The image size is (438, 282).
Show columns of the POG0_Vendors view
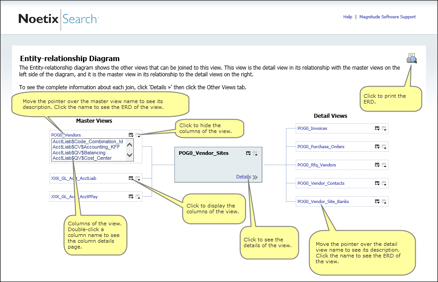point(131,135)
